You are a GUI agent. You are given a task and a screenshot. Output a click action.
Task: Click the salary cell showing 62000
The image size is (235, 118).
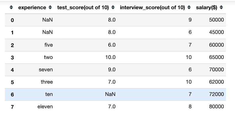click(x=216, y=82)
